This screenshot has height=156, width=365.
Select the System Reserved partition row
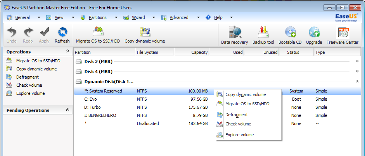click(217, 91)
